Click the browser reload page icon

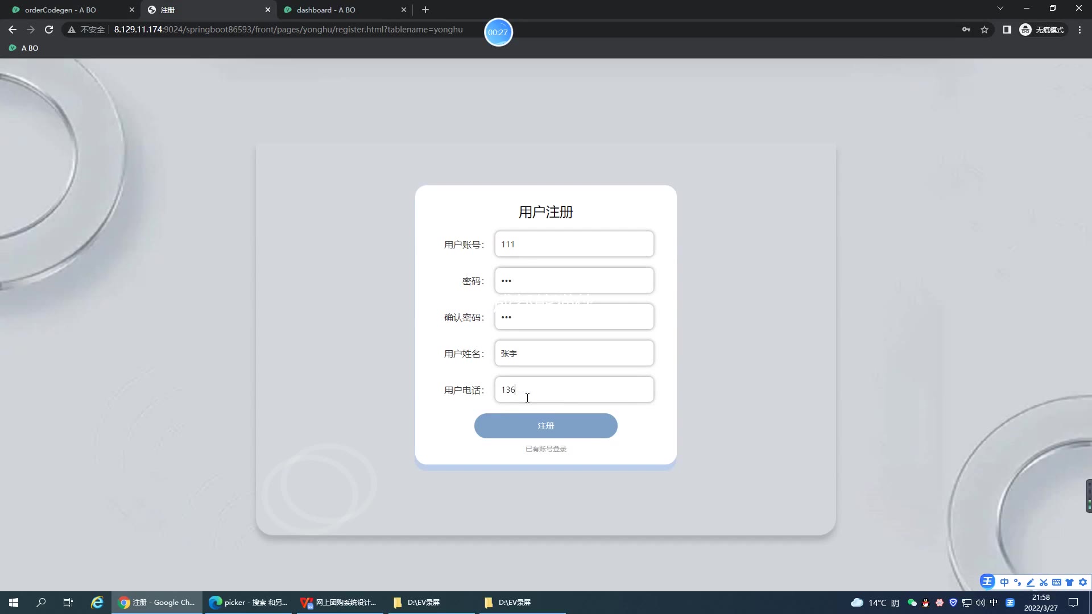coord(49,30)
